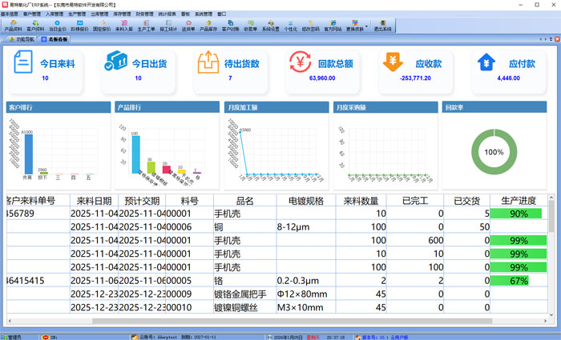This screenshot has height=340, width=561.
Task: Open 系统设置 in the toolbar
Action: point(271,26)
